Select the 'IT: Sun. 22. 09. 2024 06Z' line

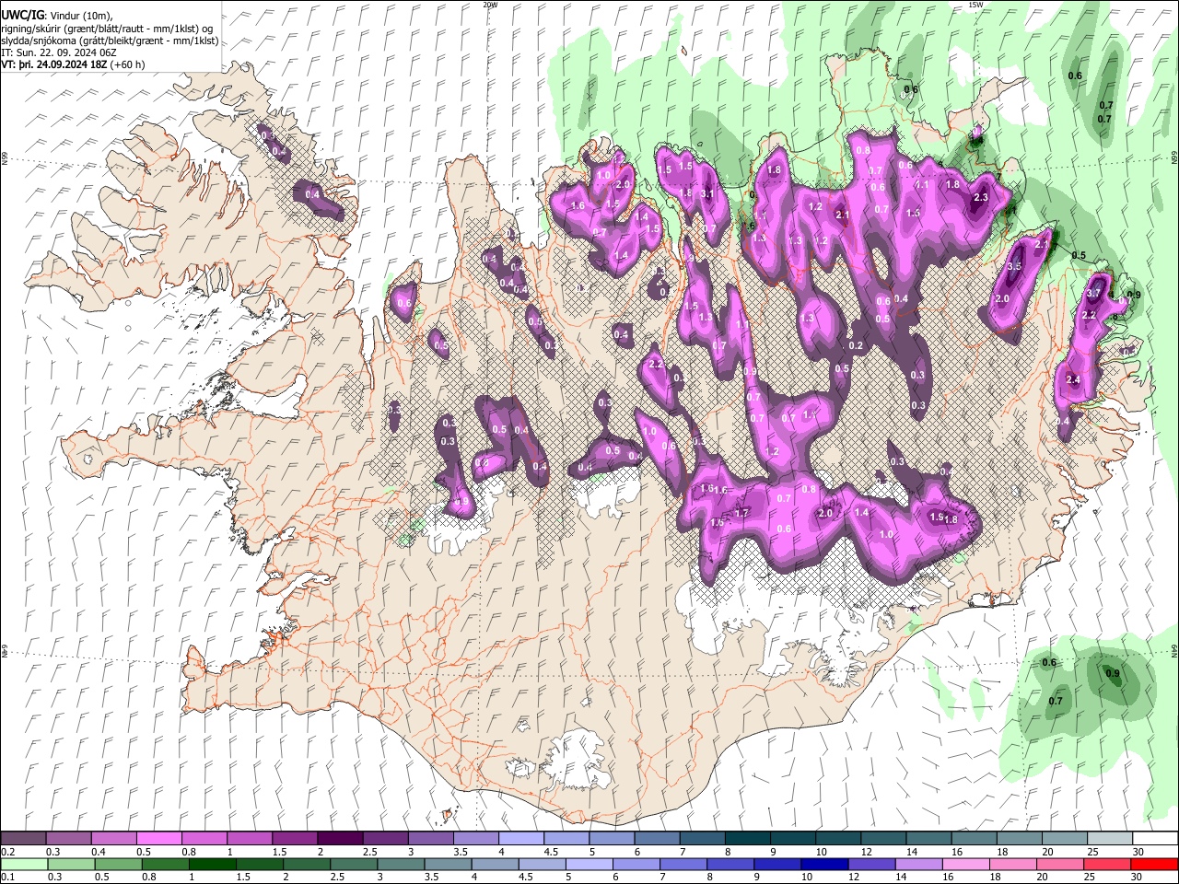point(59,52)
